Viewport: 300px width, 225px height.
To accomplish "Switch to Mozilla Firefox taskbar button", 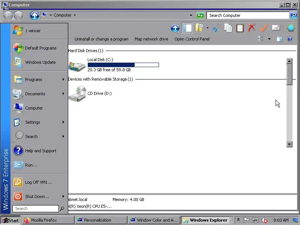I will pyautogui.click(x=48, y=220).
